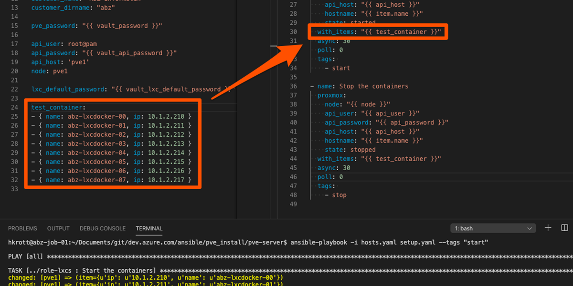573x286 pixels.
Task: Click lxc_default_password variable on line 22
Action: pos(69,89)
